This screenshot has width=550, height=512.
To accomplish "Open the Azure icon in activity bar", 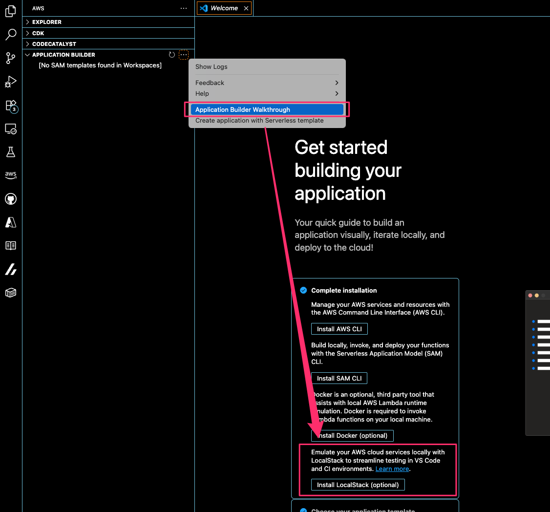I will point(11,222).
